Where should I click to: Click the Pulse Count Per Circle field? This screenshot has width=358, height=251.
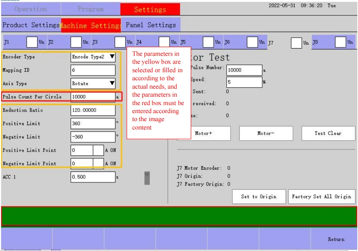coord(93,97)
